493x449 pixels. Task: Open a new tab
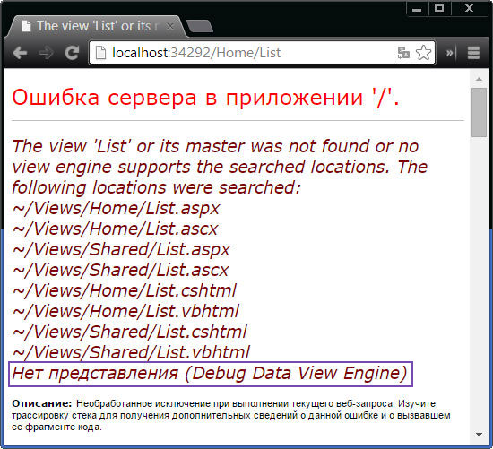click(x=200, y=26)
